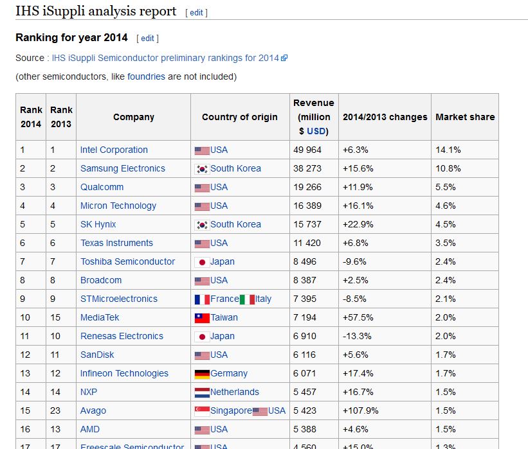Click the Taiwan flag in MediaTek row

[x=202, y=318]
